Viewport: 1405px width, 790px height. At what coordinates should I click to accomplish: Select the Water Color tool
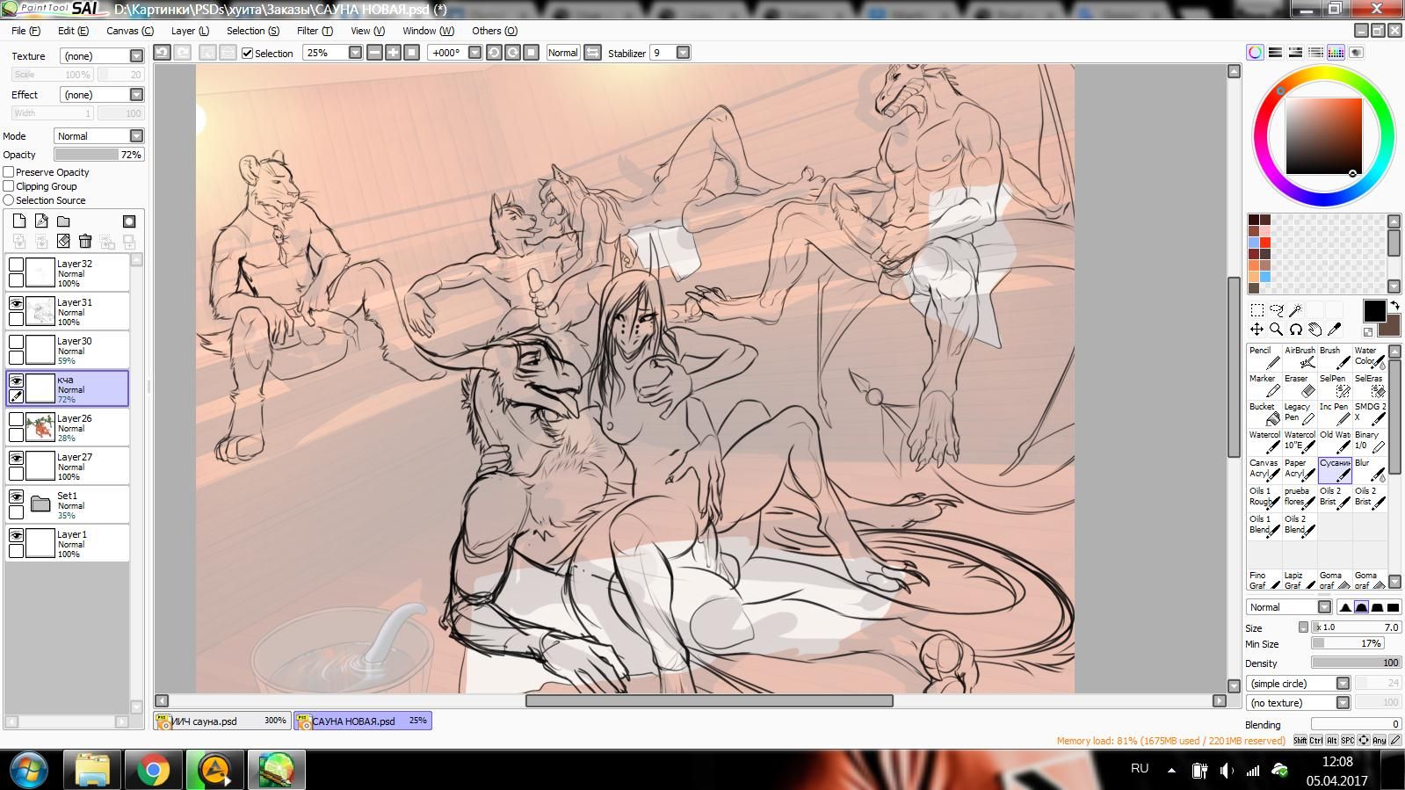[x=1370, y=357]
